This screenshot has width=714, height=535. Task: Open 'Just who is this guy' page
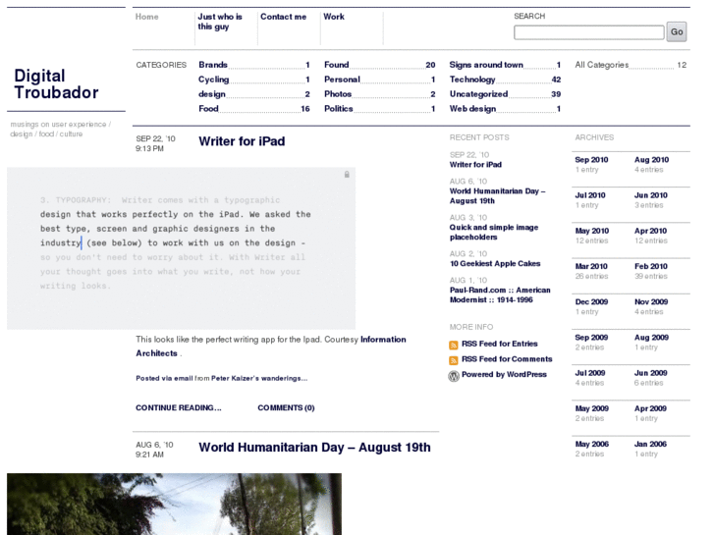220,22
